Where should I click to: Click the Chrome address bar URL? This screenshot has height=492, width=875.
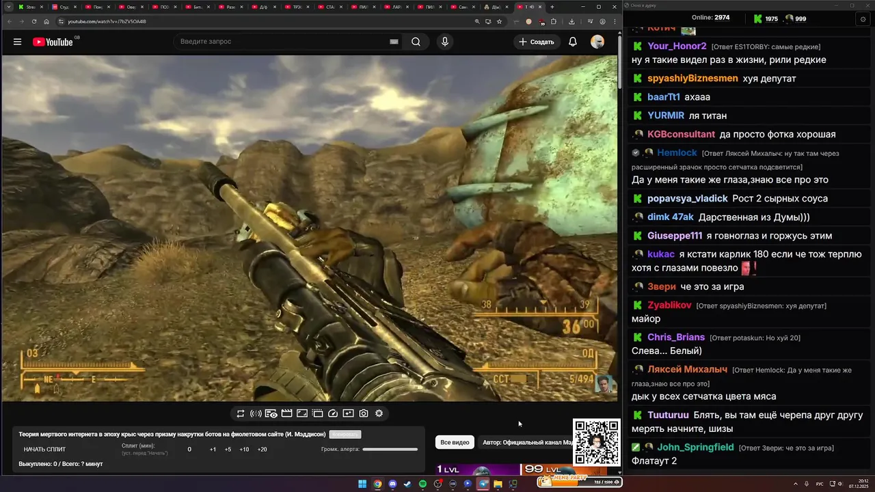coord(107,21)
